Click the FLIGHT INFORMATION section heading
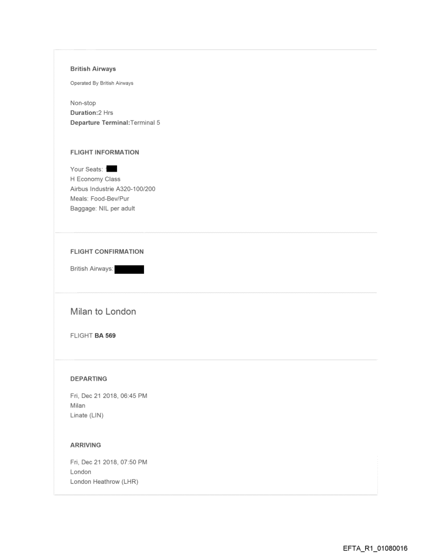The width and height of the screenshot is (421, 553). (x=105, y=152)
